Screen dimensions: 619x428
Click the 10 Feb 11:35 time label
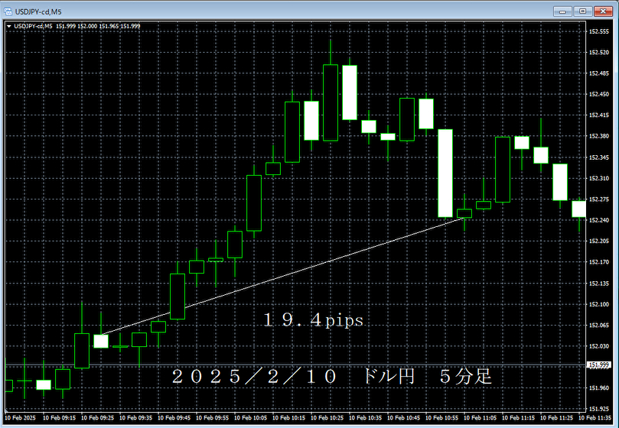point(595,418)
